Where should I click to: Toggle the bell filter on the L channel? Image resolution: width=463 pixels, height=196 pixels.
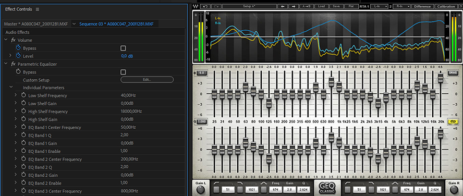(264, 190)
